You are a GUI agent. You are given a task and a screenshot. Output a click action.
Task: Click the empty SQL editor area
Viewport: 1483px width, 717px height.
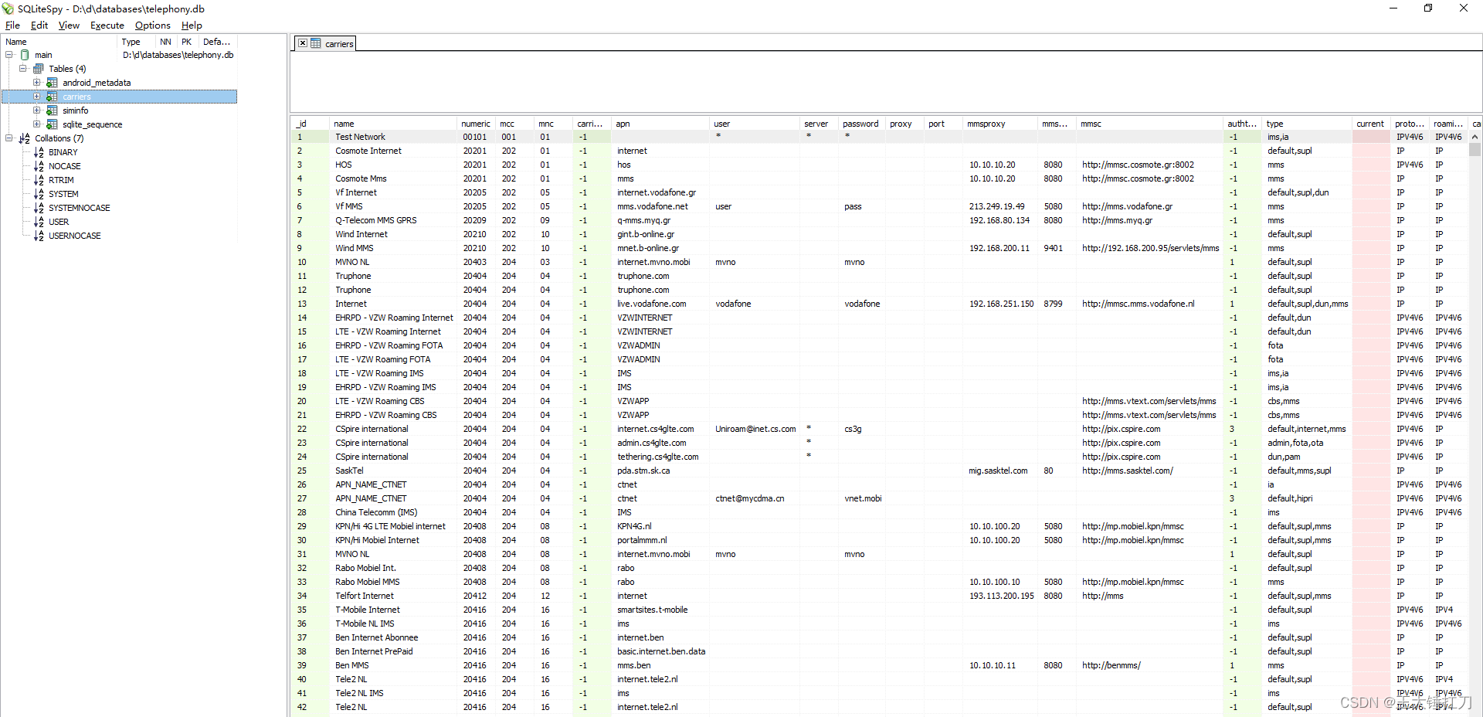pyautogui.click(x=885, y=81)
